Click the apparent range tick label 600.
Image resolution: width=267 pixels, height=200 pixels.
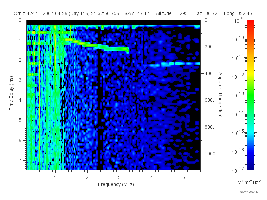tap(209, 100)
